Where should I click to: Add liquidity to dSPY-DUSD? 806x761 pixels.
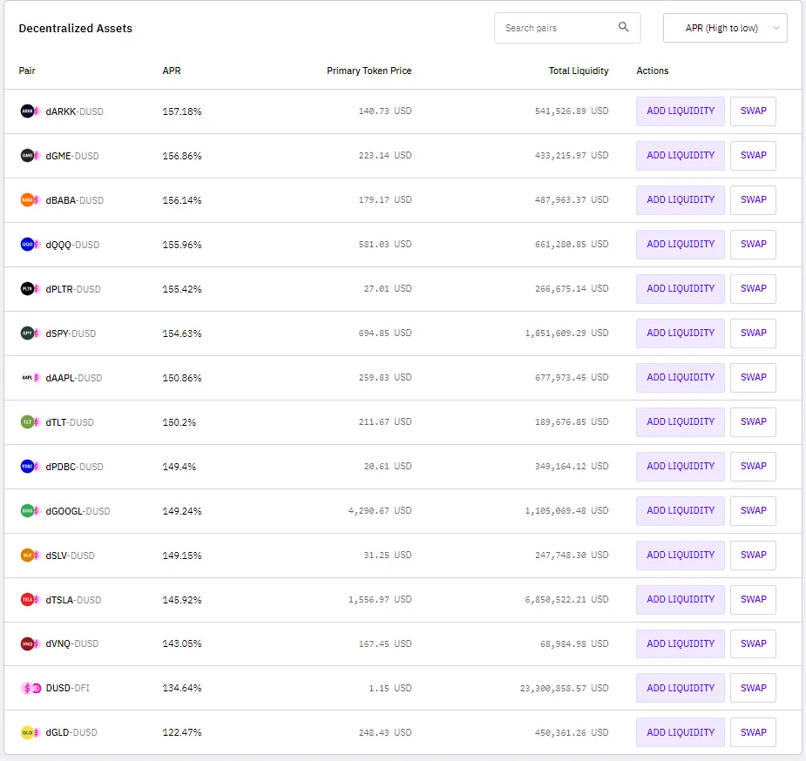tap(680, 333)
